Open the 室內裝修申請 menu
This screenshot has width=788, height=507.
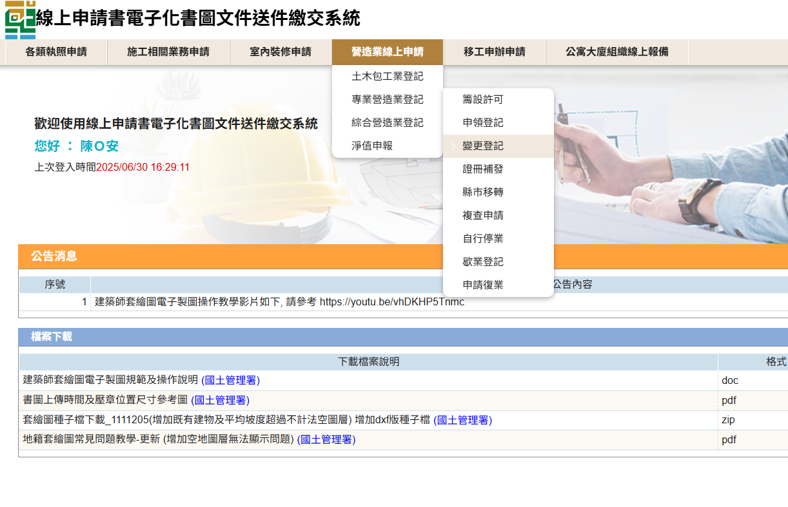(281, 52)
